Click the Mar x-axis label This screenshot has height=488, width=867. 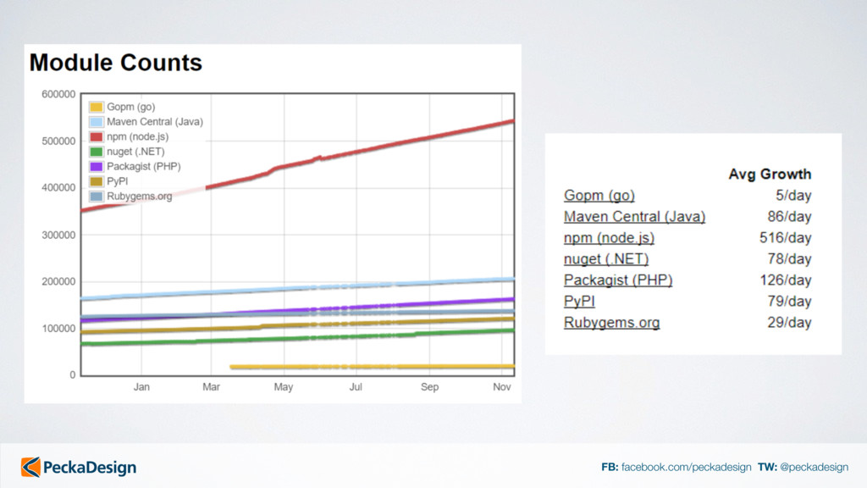click(x=211, y=386)
